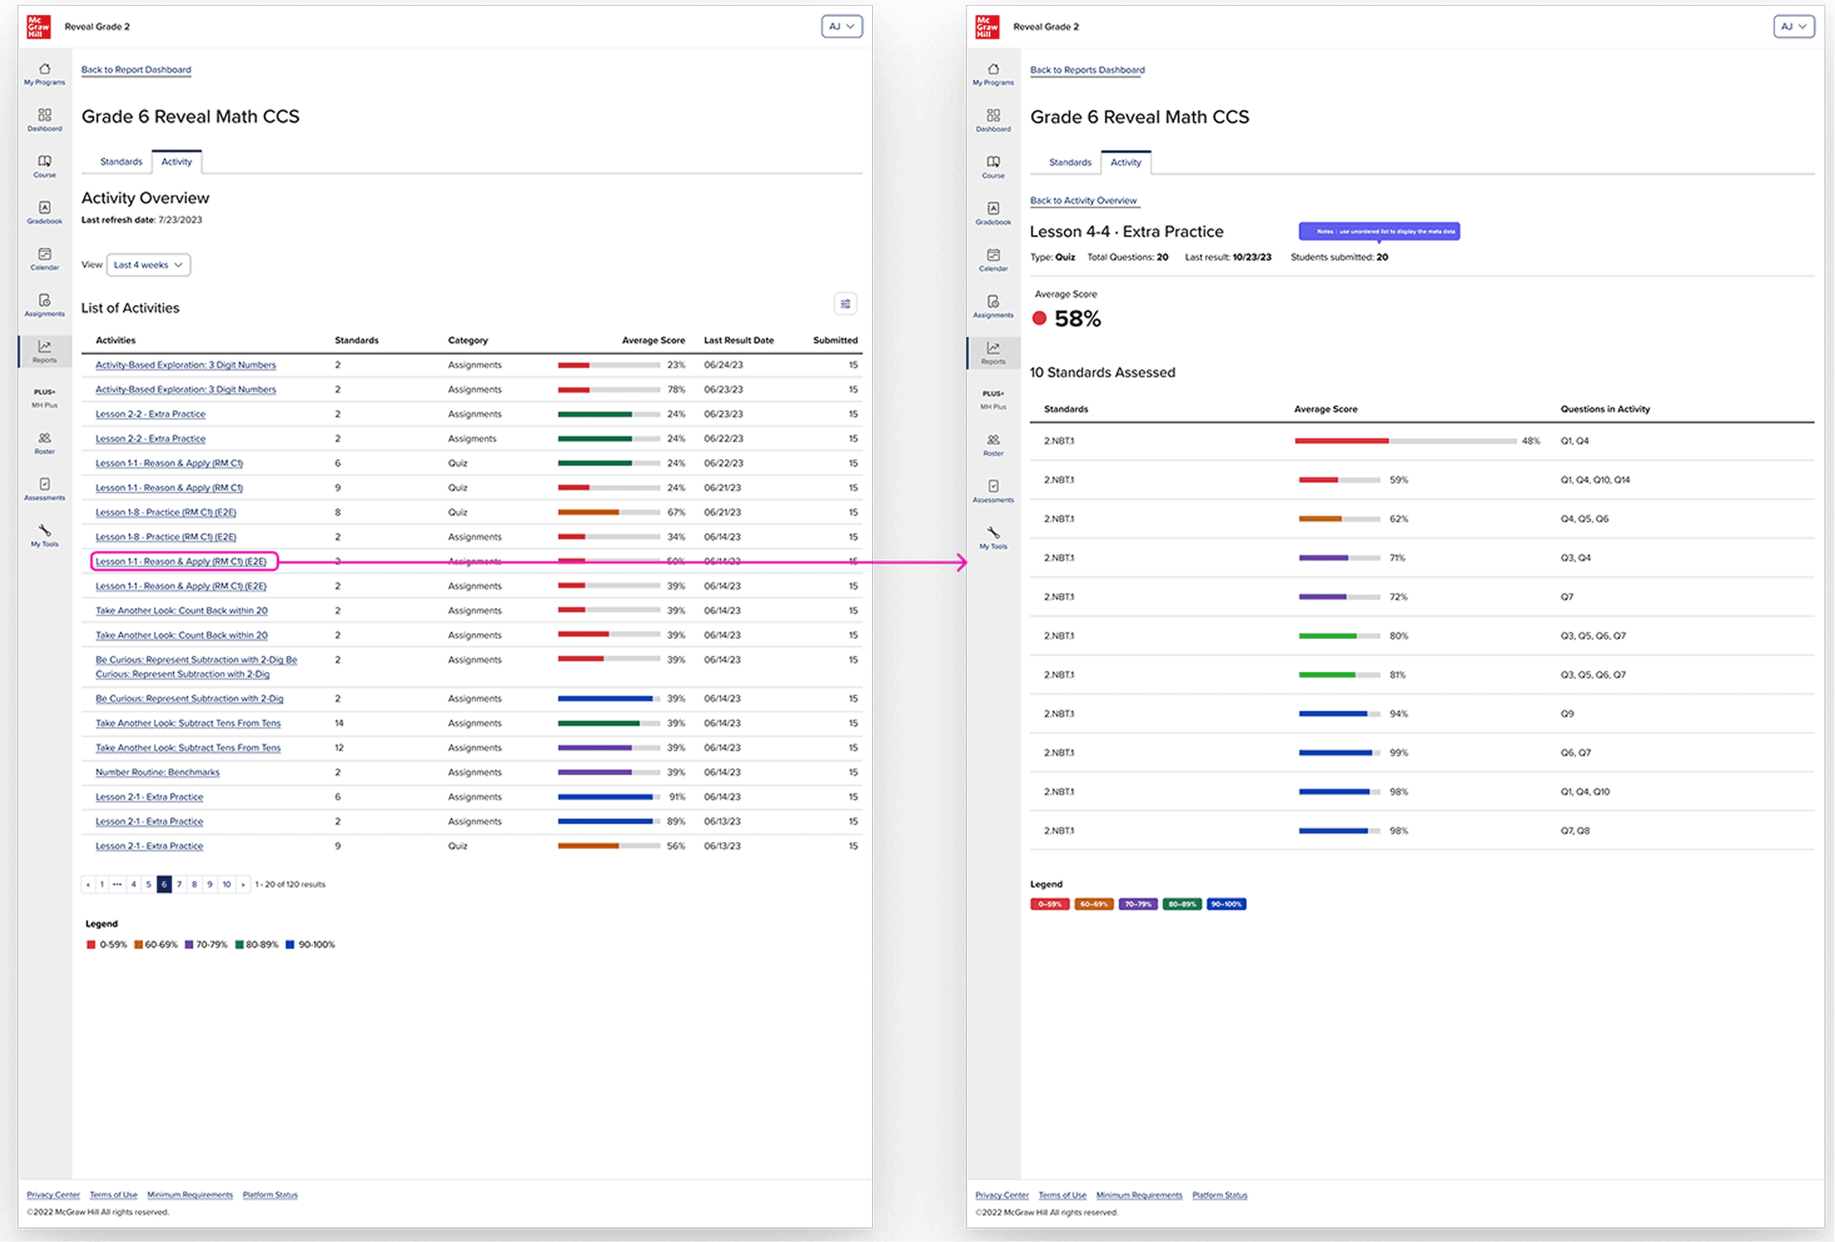
Task: Switch to Standards tab in left panel
Action: (121, 161)
